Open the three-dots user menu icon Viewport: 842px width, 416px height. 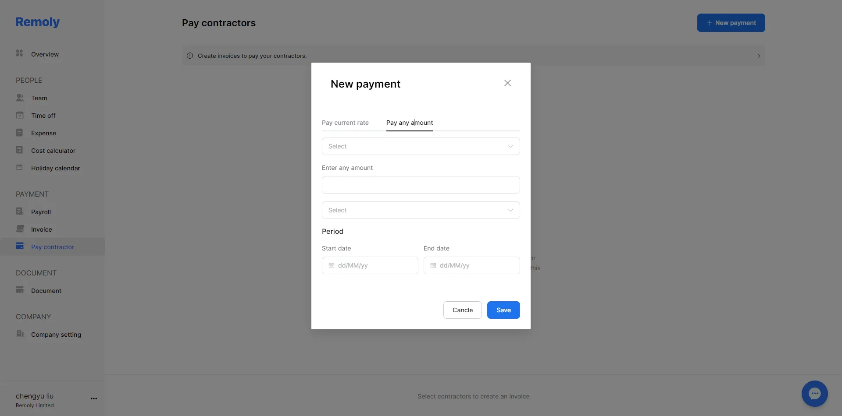[x=94, y=398]
